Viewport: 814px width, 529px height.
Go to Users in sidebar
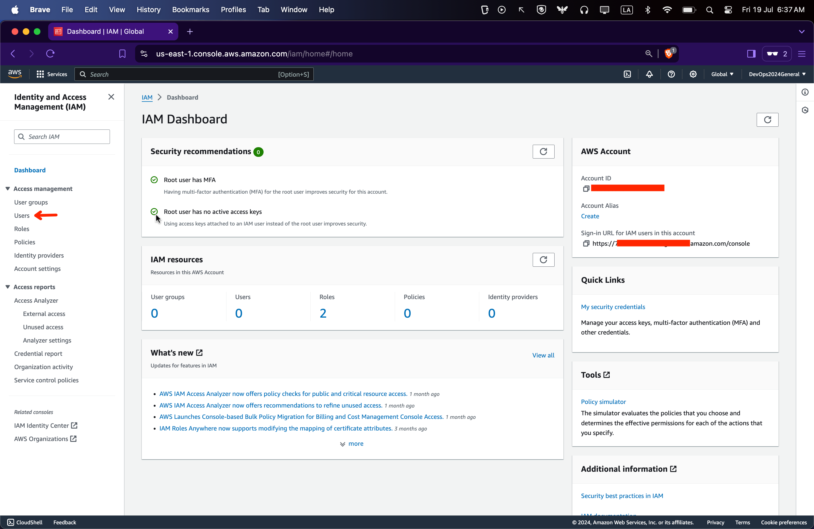tap(22, 216)
